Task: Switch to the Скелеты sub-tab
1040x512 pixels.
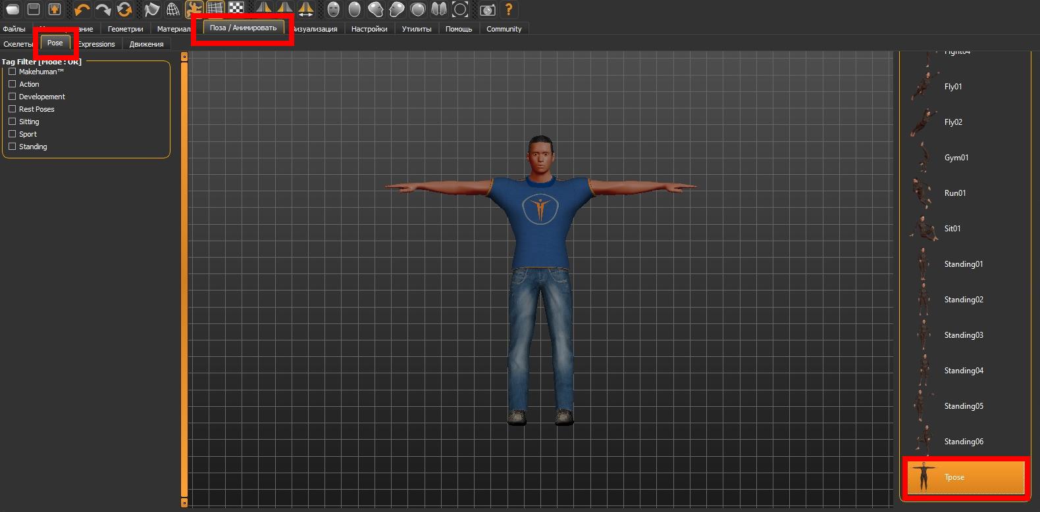Action: (x=18, y=44)
